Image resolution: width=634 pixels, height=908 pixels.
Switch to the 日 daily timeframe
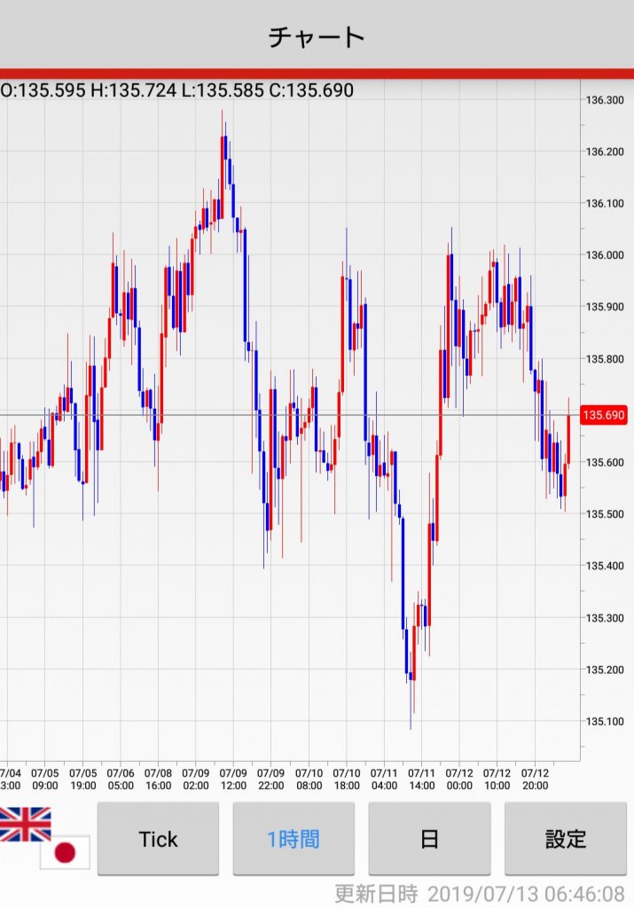429,839
